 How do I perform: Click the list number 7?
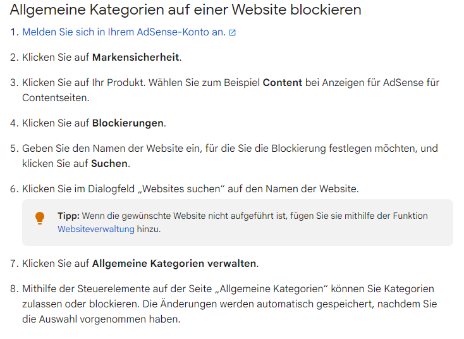tap(13, 263)
